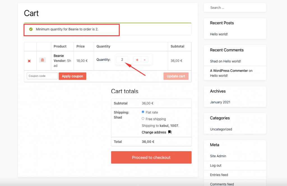
Task: Click the bold Total value 36,00 €
Action: [x=148, y=142]
